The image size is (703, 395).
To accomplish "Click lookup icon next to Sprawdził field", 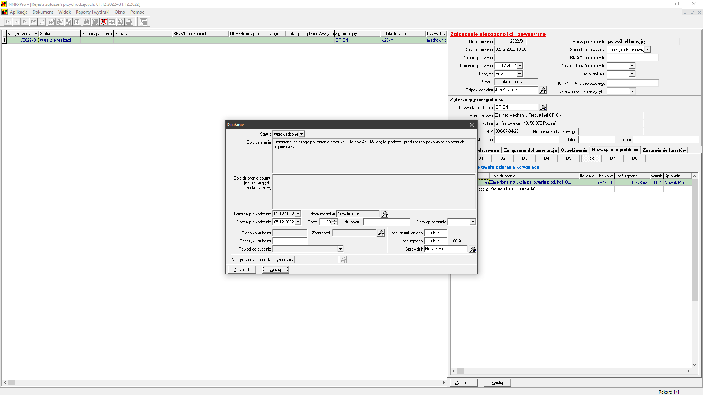I will (x=473, y=249).
